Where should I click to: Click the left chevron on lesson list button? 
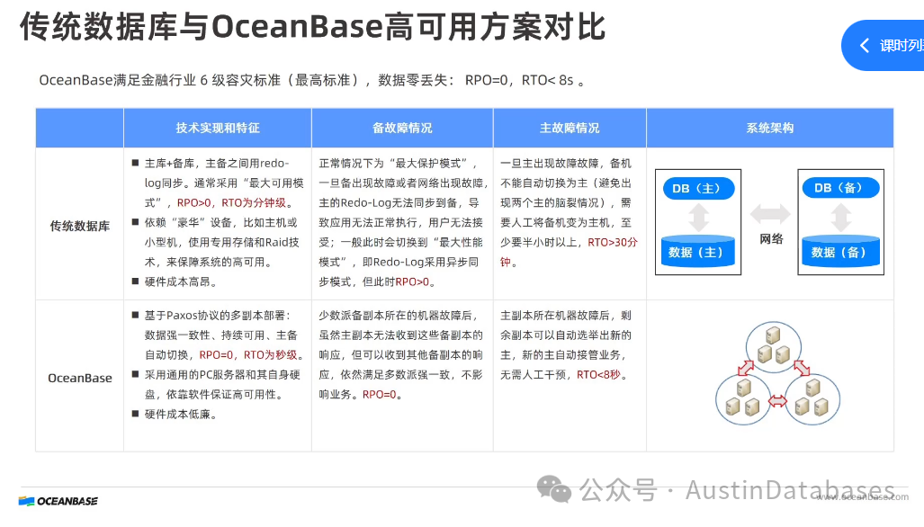point(865,45)
